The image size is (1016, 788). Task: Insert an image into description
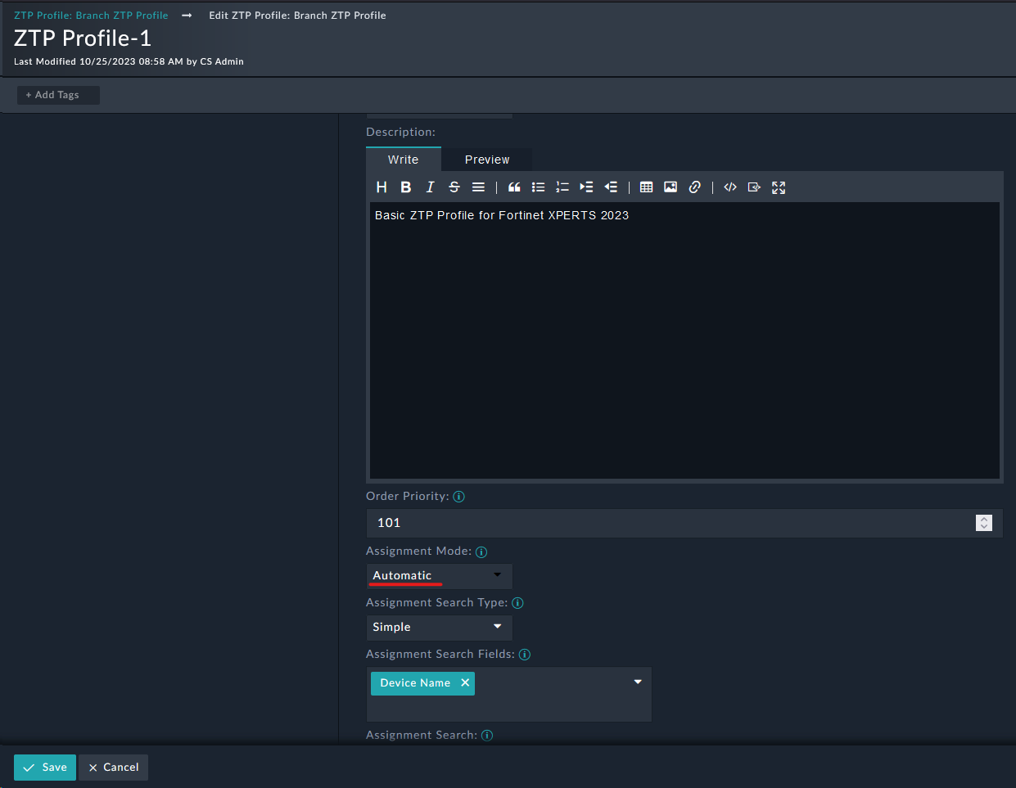click(x=671, y=187)
